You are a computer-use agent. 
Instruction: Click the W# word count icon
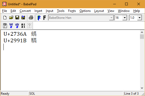11,26
